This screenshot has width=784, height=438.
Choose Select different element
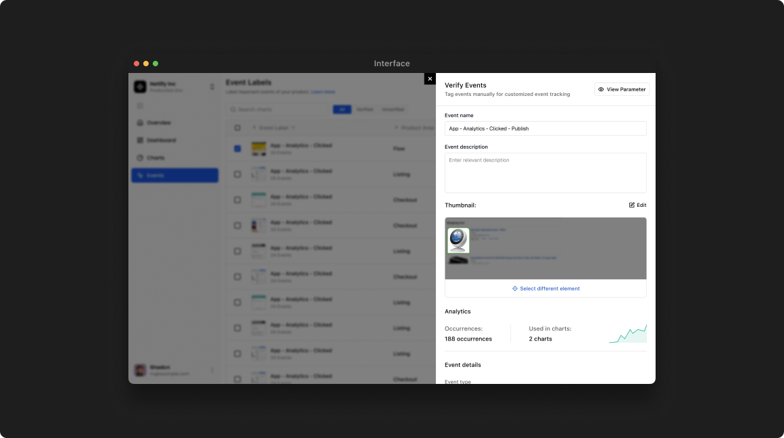(545, 289)
